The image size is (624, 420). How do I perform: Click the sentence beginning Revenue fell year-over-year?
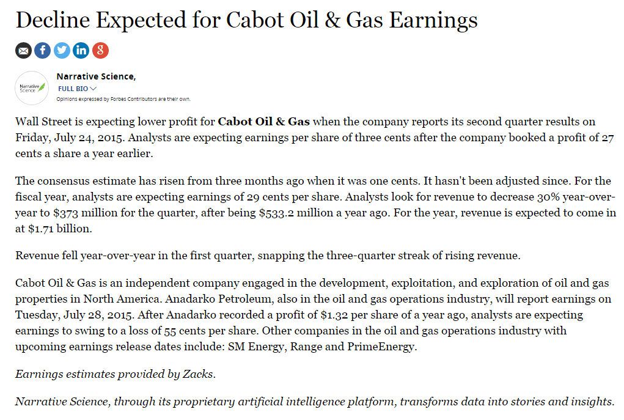[x=268, y=256]
